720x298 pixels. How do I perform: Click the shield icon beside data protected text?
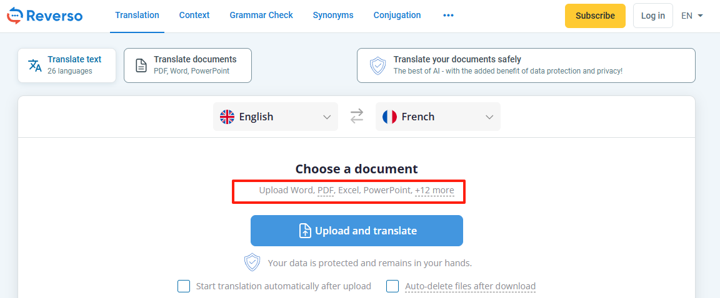click(252, 262)
